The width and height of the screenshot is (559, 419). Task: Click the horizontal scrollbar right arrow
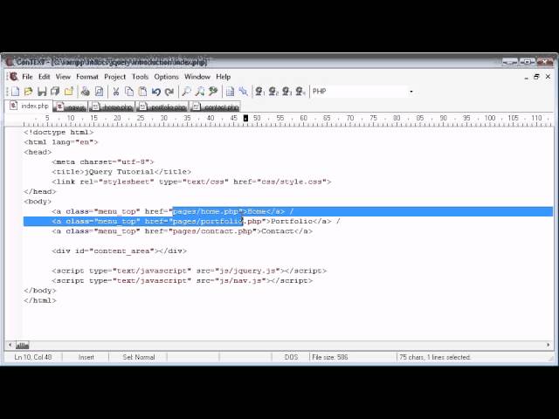click(549, 345)
